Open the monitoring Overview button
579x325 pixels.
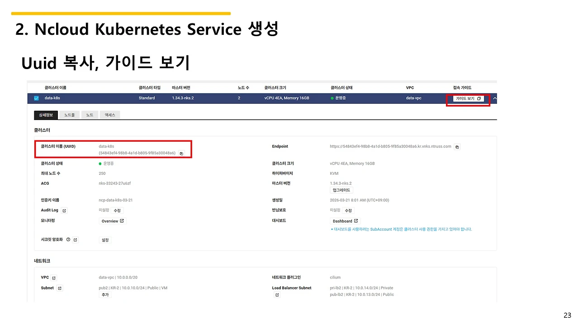point(113,221)
